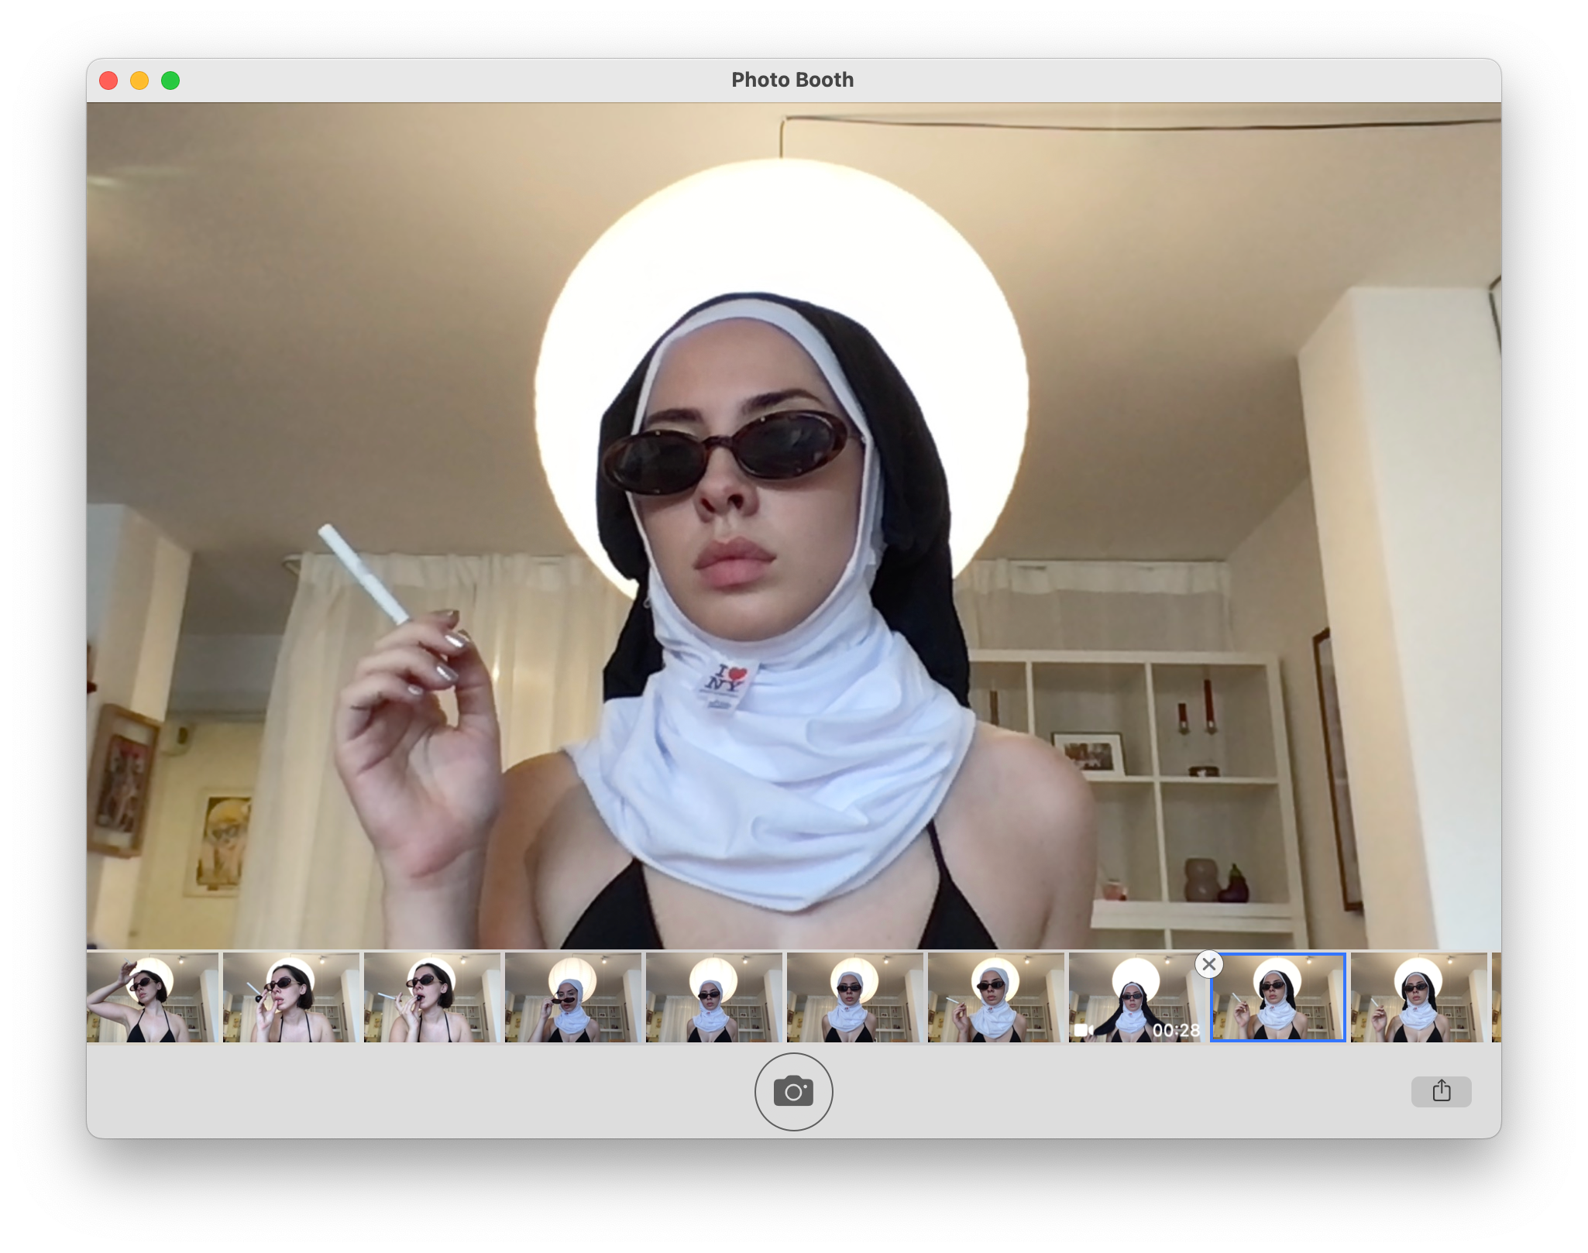Minimize the window with the yellow button
Image resolution: width=1588 pixels, height=1253 pixels.
pyautogui.click(x=139, y=81)
